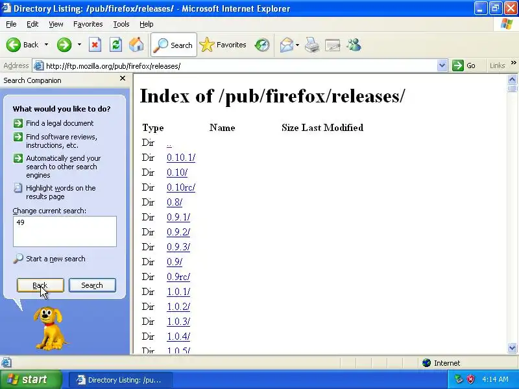Open the 0.9rc/ directory link

[x=178, y=277]
